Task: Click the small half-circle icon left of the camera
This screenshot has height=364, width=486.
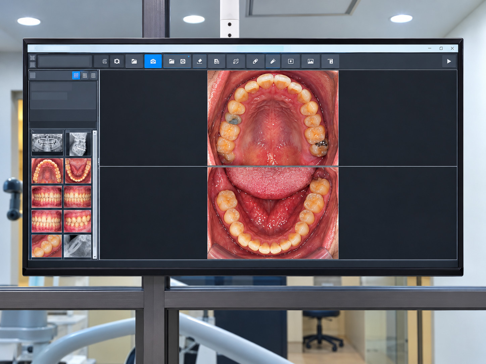Action: [104, 61]
